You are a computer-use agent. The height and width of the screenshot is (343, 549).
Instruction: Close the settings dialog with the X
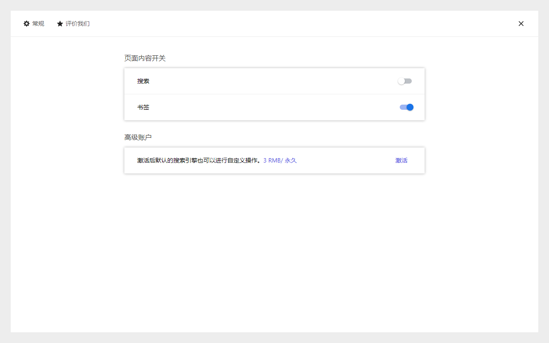(521, 24)
